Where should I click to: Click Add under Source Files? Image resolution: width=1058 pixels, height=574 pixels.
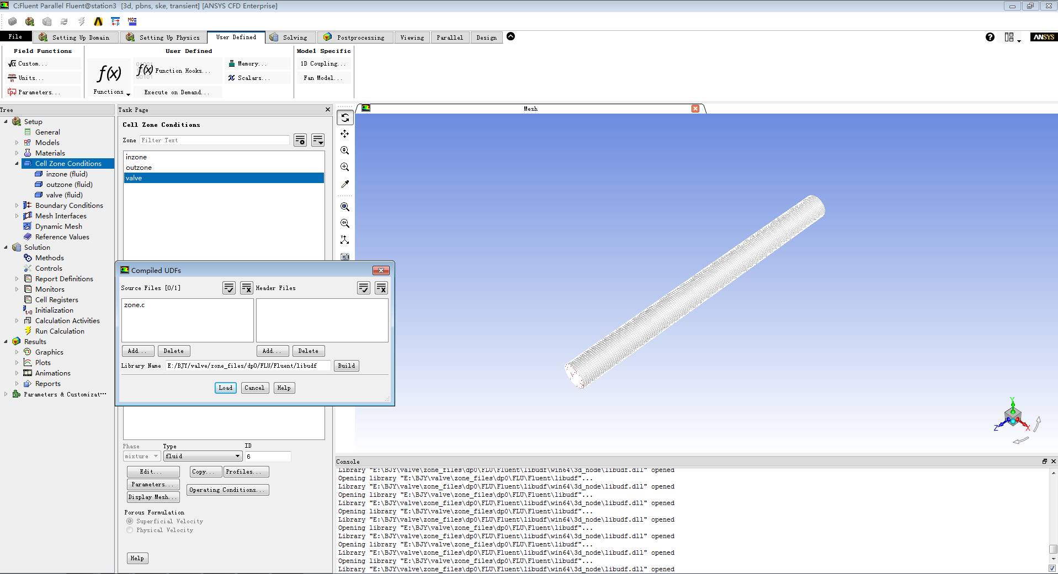(x=138, y=351)
